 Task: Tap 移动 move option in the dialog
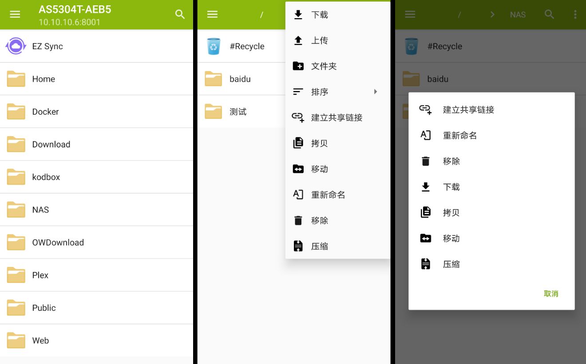click(491, 238)
